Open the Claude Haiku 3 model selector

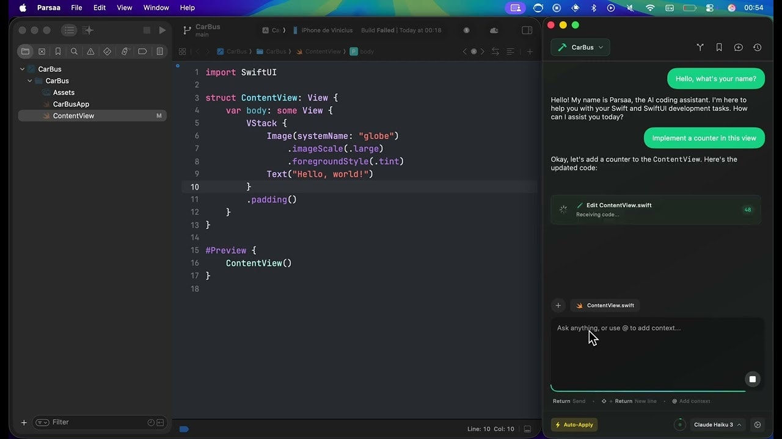[718, 424]
